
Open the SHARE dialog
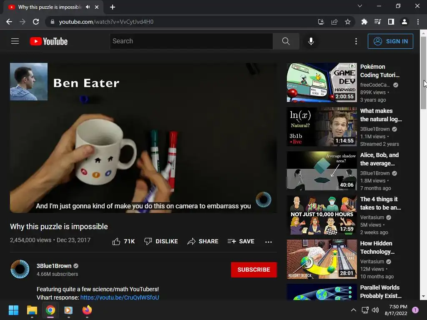pyautogui.click(x=203, y=241)
